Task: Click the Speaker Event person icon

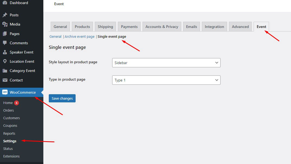Action: click(5, 52)
